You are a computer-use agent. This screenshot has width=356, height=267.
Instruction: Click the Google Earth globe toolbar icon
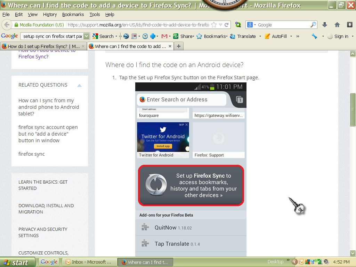pos(126,36)
